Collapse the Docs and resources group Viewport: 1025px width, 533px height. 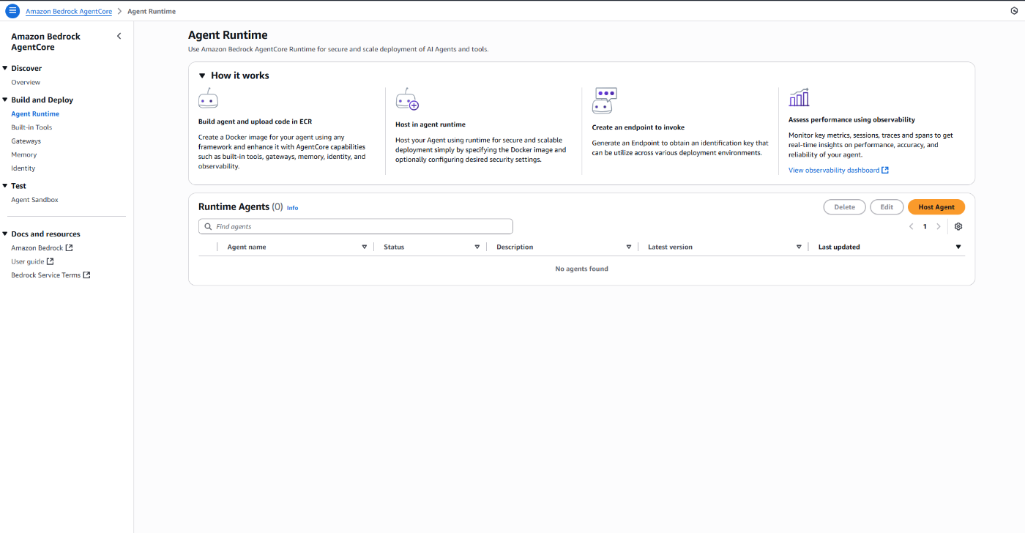point(5,234)
